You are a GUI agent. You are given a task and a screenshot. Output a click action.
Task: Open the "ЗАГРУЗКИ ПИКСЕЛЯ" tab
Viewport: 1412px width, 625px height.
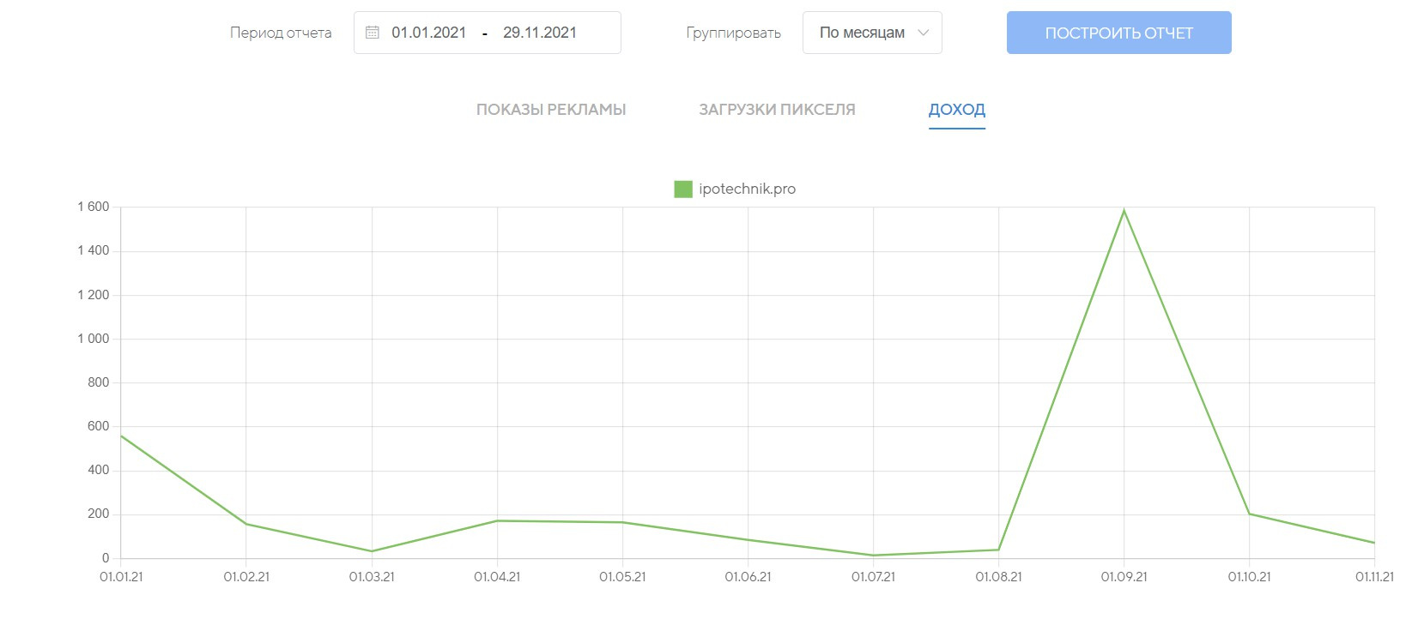pyautogui.click(x=777, y=110)
